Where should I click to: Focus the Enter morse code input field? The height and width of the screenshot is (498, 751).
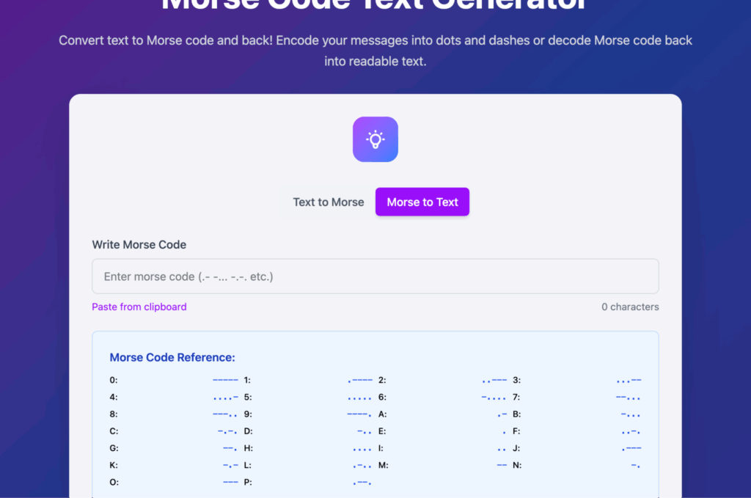click(375, 277)
